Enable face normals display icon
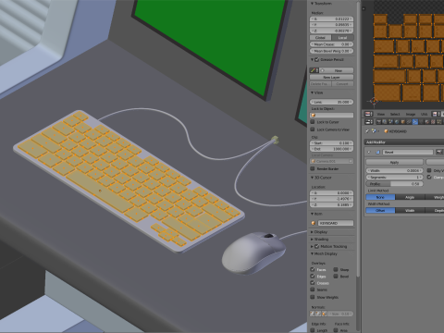 coord(324,314)
